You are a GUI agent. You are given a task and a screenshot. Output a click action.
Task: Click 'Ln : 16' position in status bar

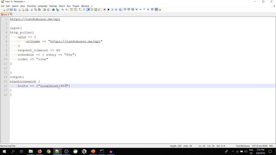202,146
